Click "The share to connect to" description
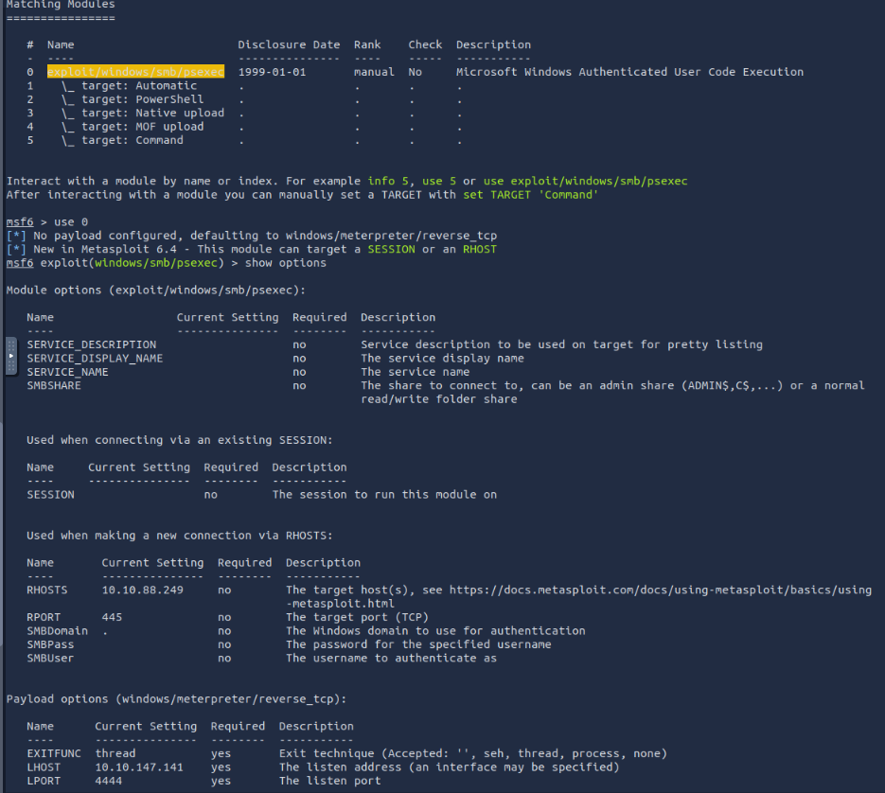The height and width of the screenshot is (793, 885). [612, 393]
